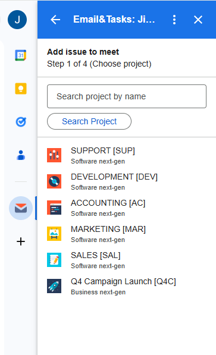Open the J account avatar
The image size is (216, 355).
(17, 20)
